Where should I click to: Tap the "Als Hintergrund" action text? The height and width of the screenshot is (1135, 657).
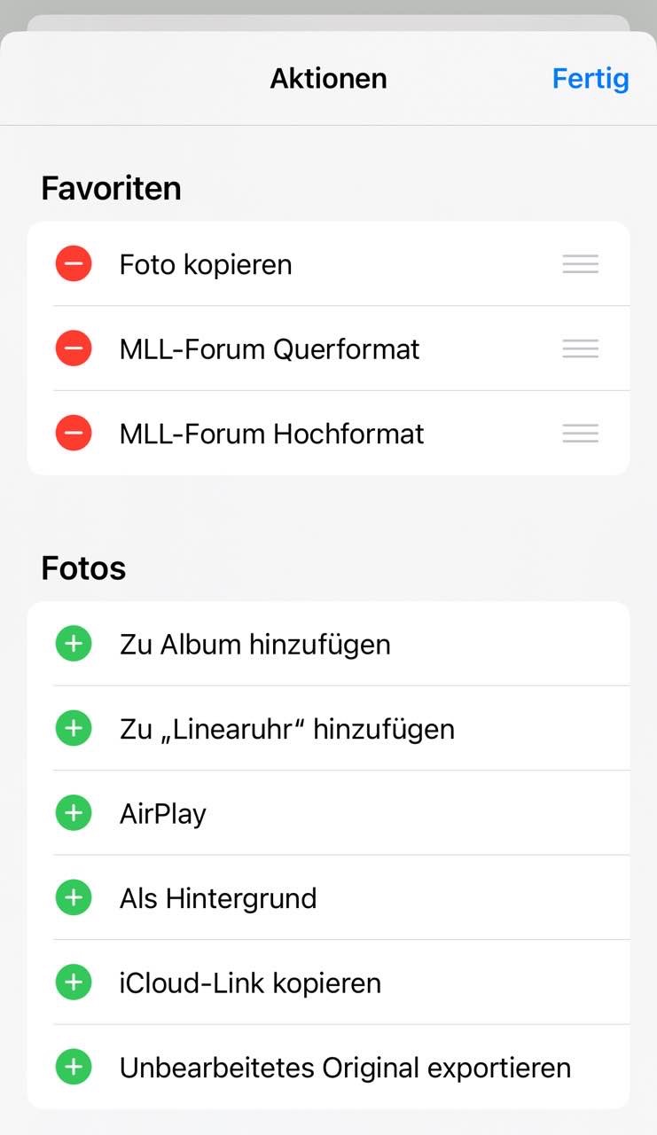[218, 898]
